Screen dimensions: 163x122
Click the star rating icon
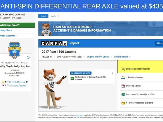pyautogui.click(x=3, y=82)
